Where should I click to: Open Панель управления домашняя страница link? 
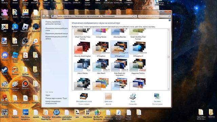53,23
